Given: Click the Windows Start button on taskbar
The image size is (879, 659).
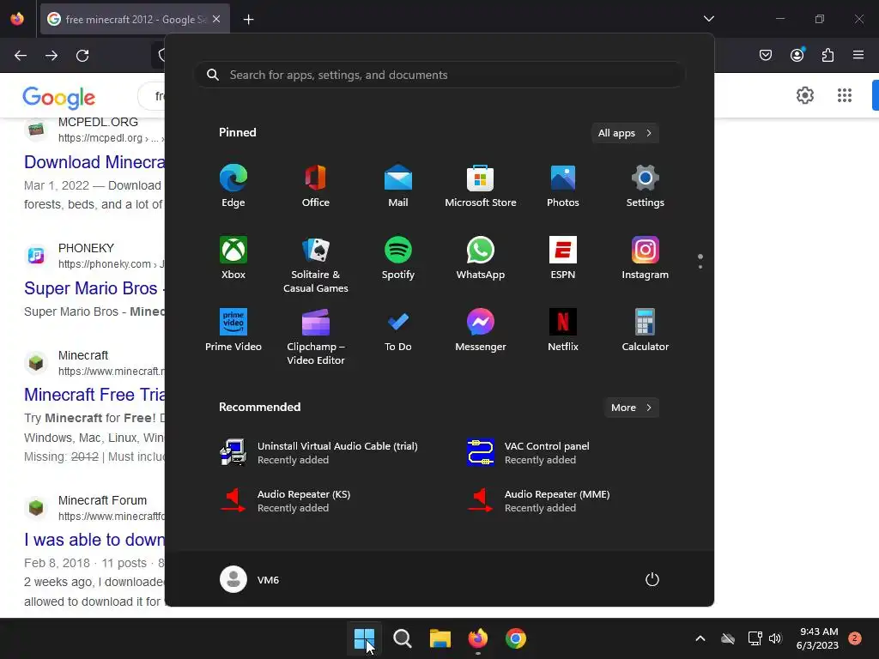Looking at the screenshot, I should coord(364,638).
